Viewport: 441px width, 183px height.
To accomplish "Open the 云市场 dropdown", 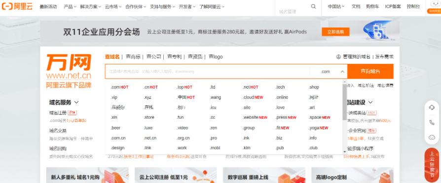I will click(x=113, y=7).
